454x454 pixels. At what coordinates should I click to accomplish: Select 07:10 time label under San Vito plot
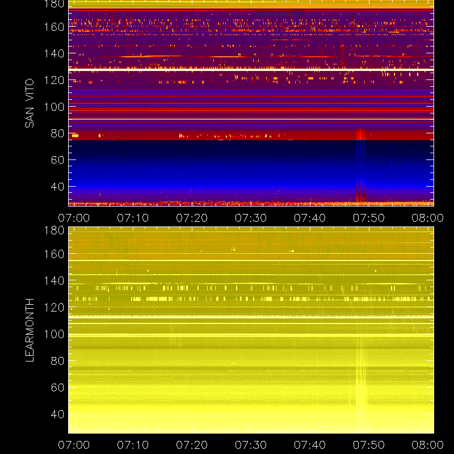click(x=133, y=218)
